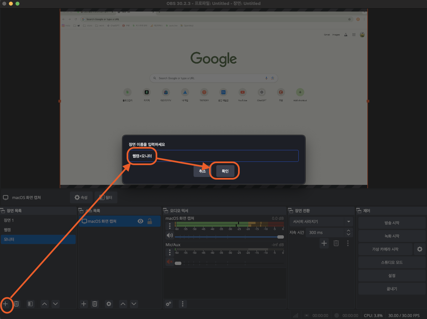Click 끝내기 button
This screenshot has width=427, height=319.
[x=392, y=289]
